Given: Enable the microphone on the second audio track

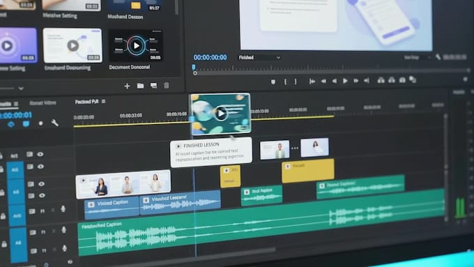Looking at the screenshot, I should coord(64,230).
